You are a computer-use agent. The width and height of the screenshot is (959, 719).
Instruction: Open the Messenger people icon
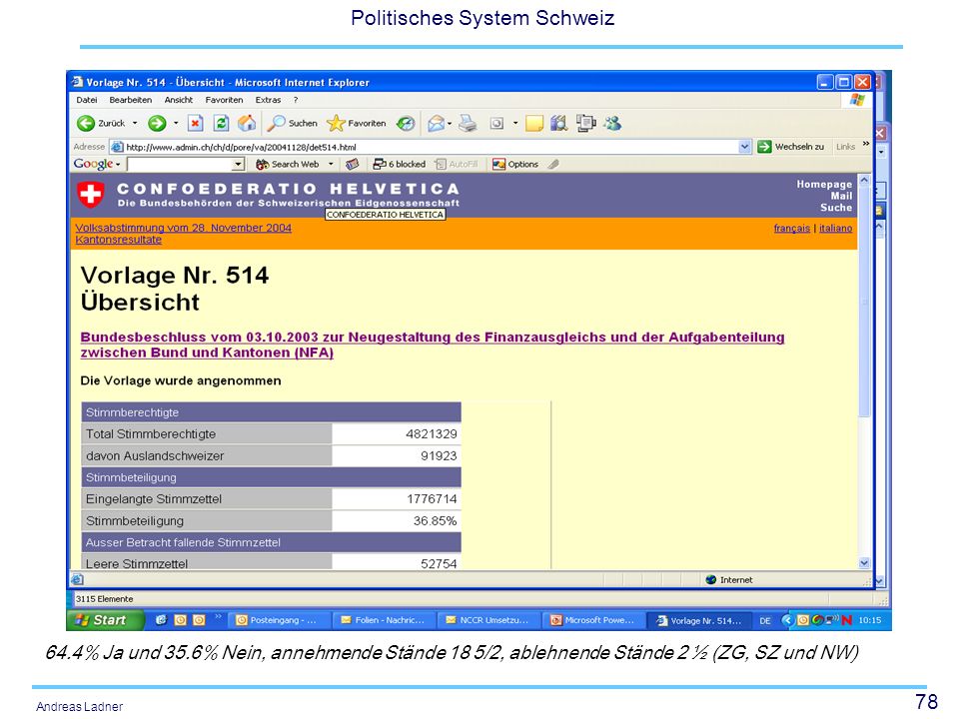[x=612, y=124]
